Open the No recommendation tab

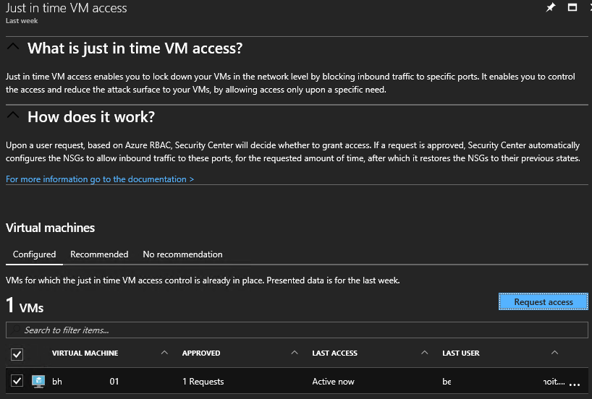tap(182, 254)
